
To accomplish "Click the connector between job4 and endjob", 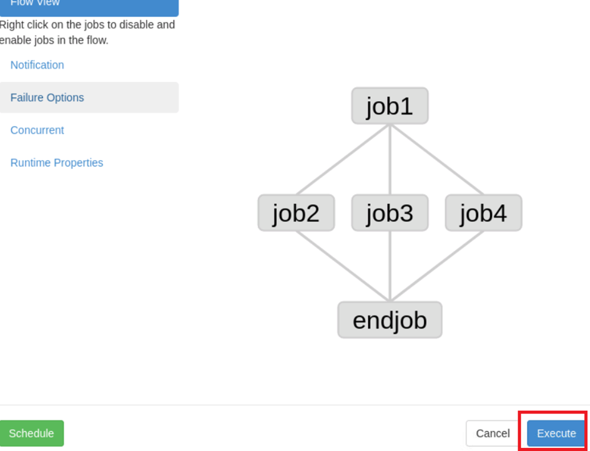I will click(436, 266).
